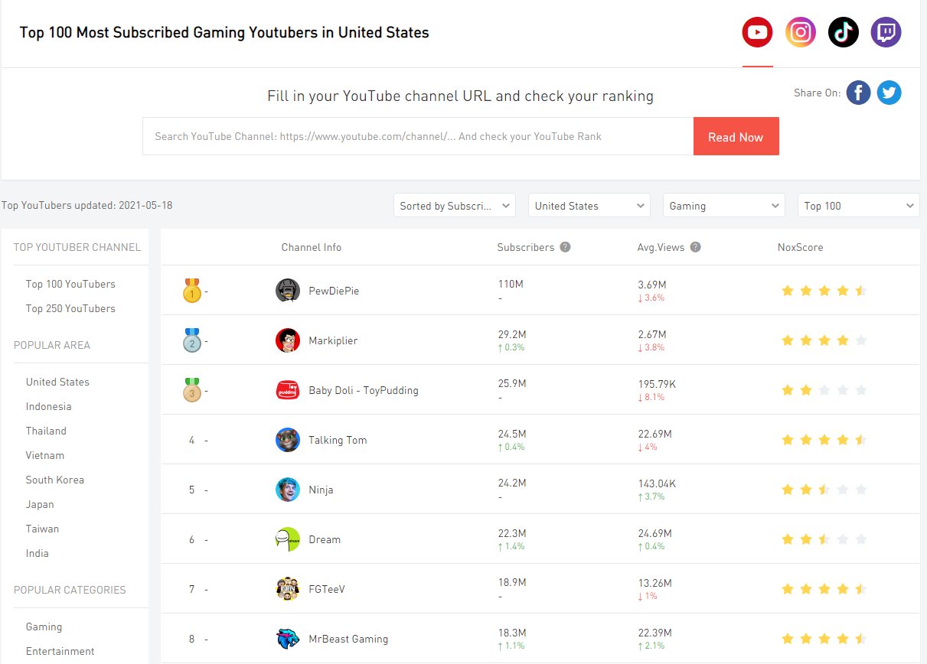Focus the YouTube channel URL search field

418,136
